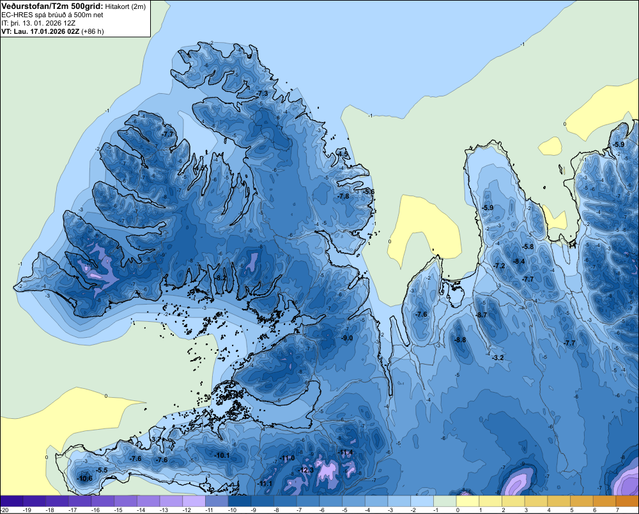Click the valid time 'VT: Lau. 17.01.2026 02Z'
This screenshot has width=639, height=514.
[40, 31]
